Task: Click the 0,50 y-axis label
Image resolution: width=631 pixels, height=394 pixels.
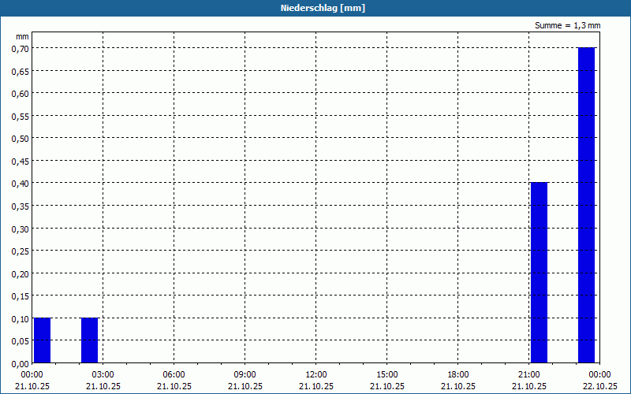Action: [21, 139]
